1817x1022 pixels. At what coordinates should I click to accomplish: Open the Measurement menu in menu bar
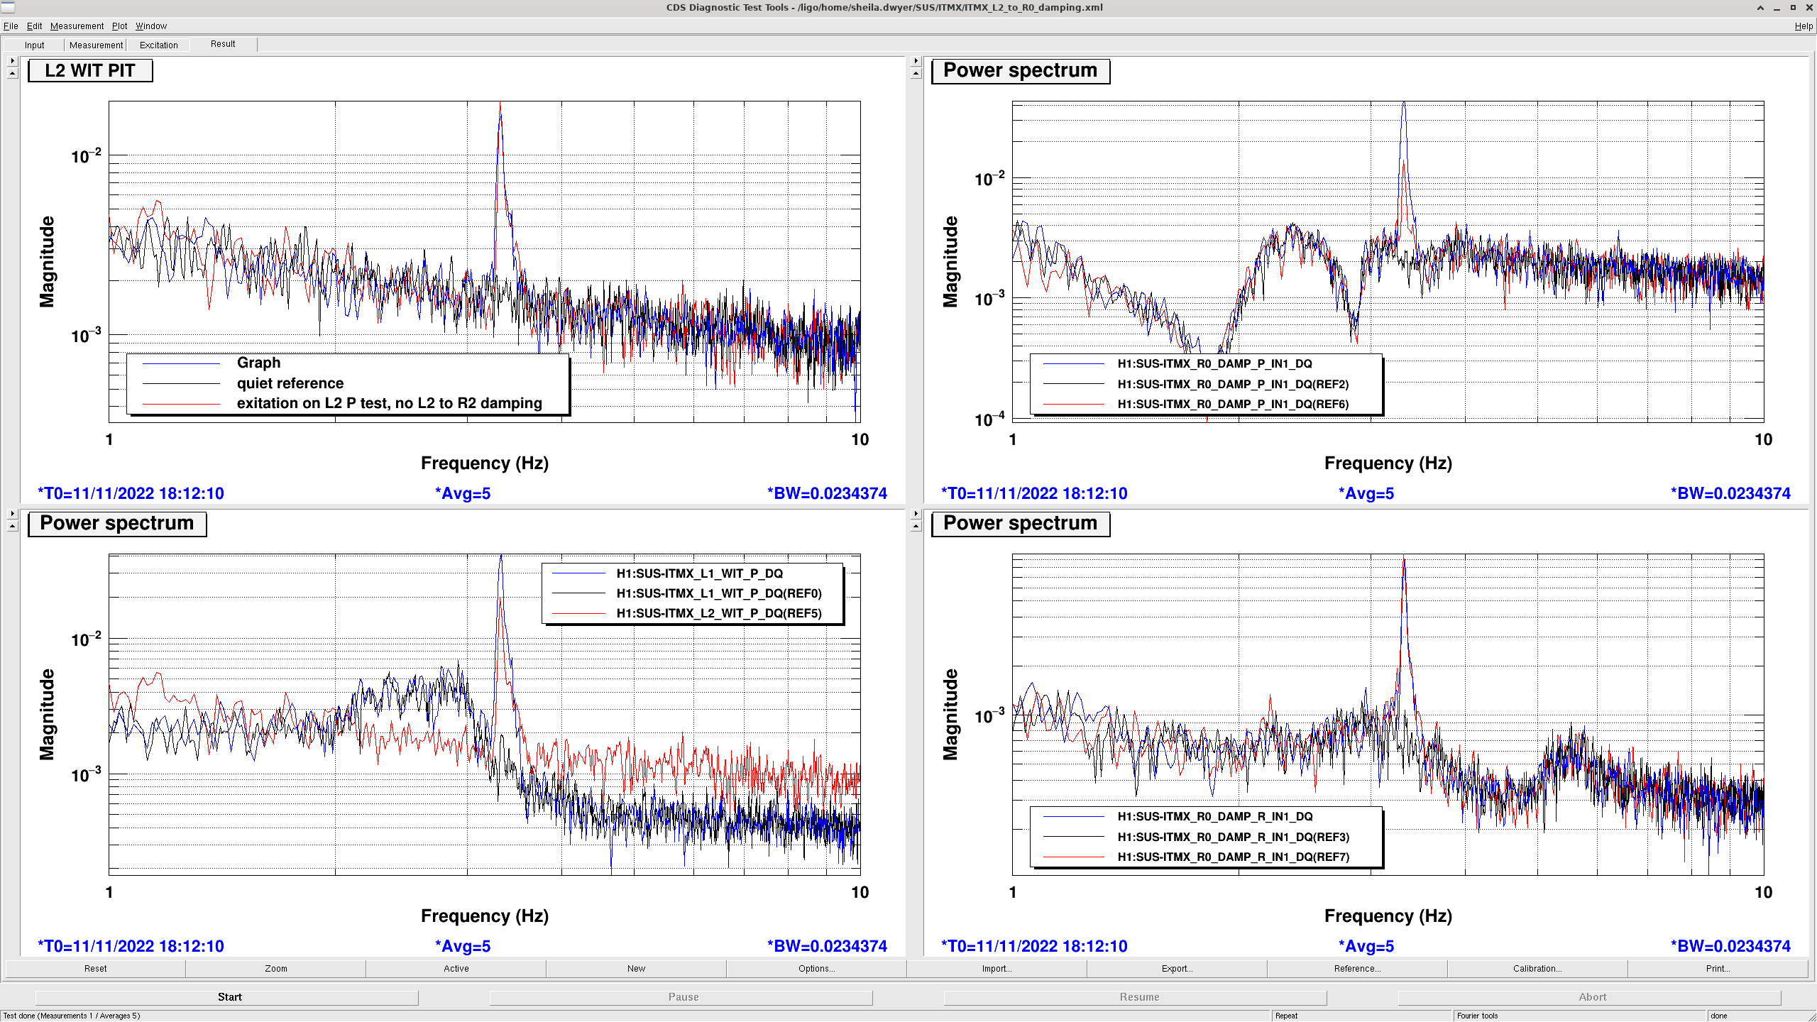(x=77, y=26)
